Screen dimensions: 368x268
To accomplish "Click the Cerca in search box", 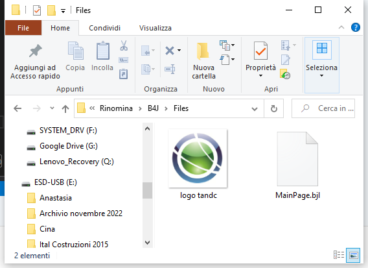I will 323,108.
